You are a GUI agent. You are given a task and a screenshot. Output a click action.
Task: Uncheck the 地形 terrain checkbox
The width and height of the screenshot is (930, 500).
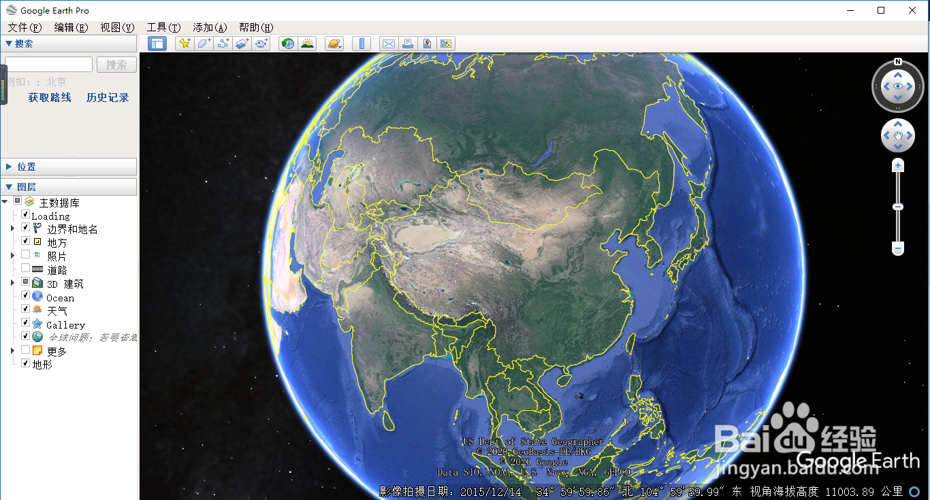click(25, 363)
